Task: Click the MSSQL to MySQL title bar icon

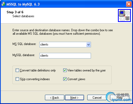Action: pyautogui.click(x=3, y=4)
